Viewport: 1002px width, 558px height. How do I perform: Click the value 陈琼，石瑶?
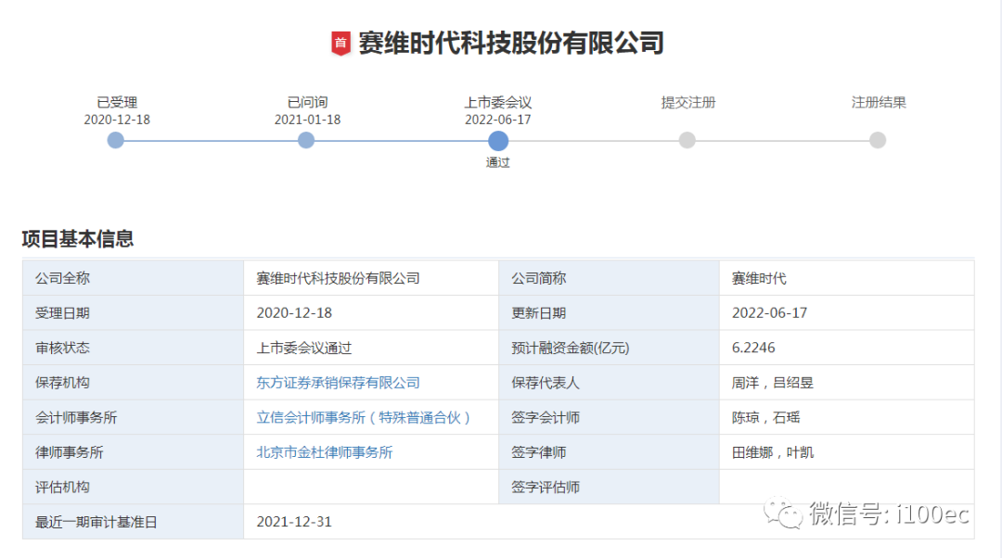[765, 417]
